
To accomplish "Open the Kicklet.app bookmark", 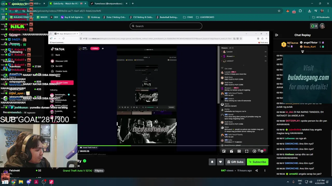I will (94, 17).
